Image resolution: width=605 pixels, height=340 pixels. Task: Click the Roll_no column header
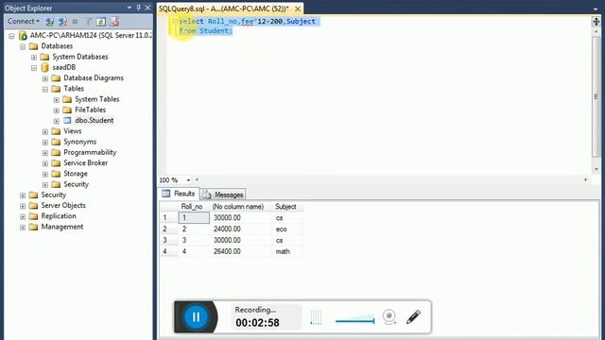(x=194, y=207)
